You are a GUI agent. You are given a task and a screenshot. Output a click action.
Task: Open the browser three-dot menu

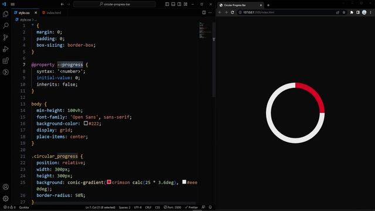click(371, 12)
